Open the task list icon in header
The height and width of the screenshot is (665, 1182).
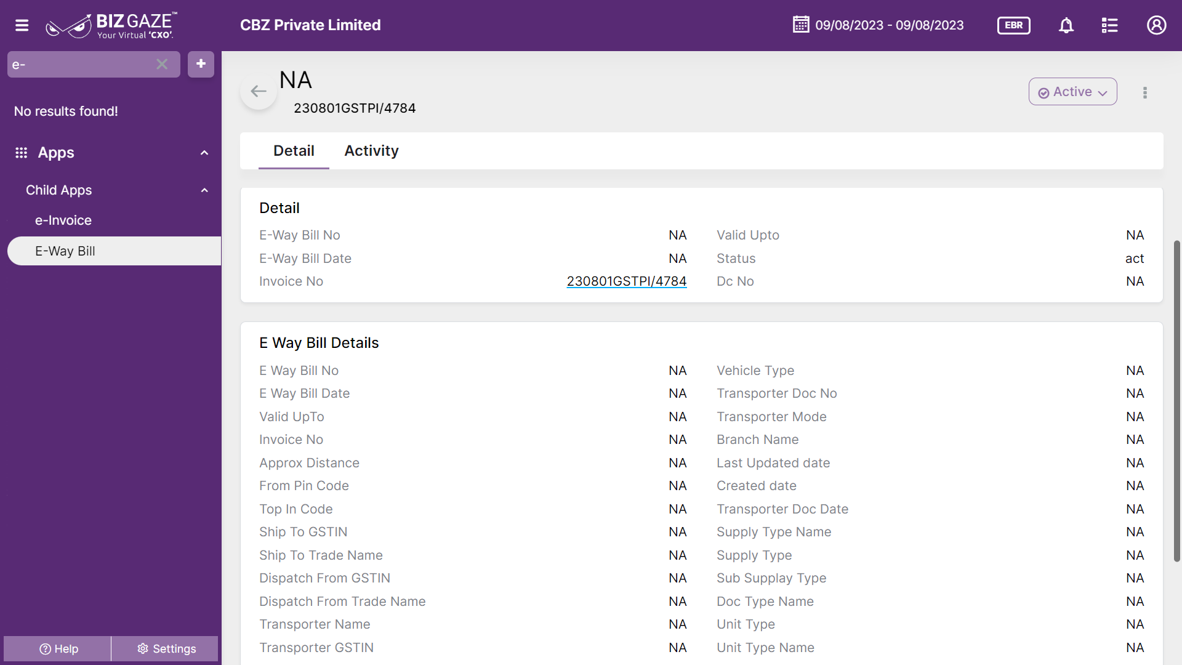click(1109, 25)
